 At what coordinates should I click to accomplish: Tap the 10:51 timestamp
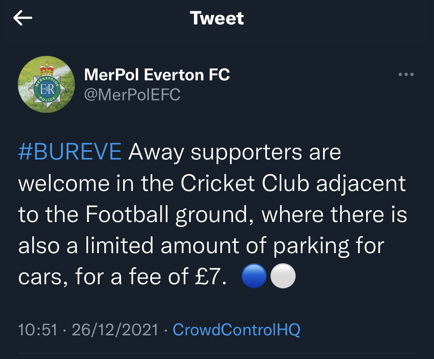(x=38, y=329)
